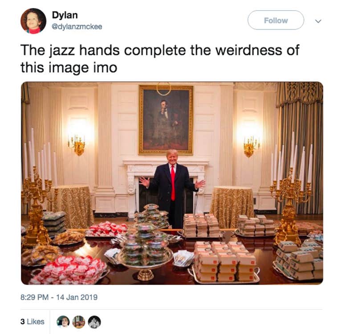Image resolution: width=342 pixels, height=334 pixels.
Task: Click the right glowing wall sconce
Action: point(251,145)
